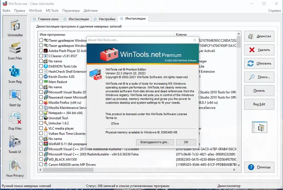Click the uninstaller image below Reg Edit
The image size is (283, 190).
259,127
